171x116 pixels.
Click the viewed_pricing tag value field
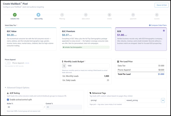point(143,100)
